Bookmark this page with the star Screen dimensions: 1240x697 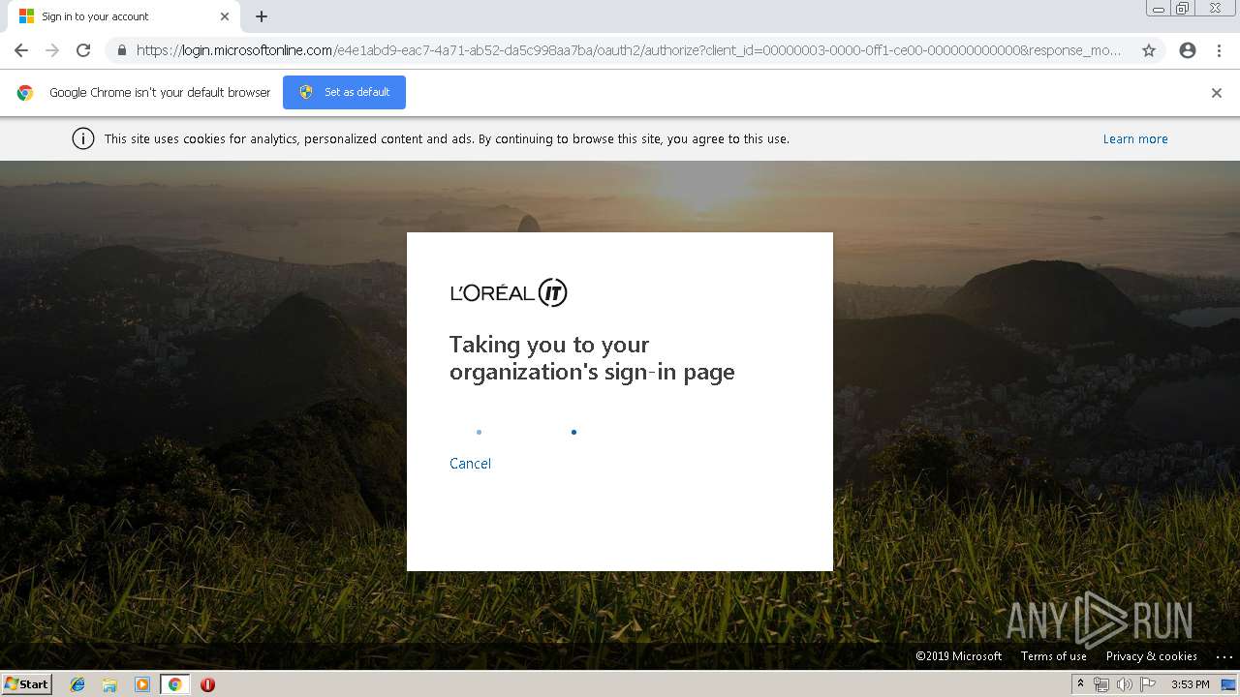(x=1149, y=50)
